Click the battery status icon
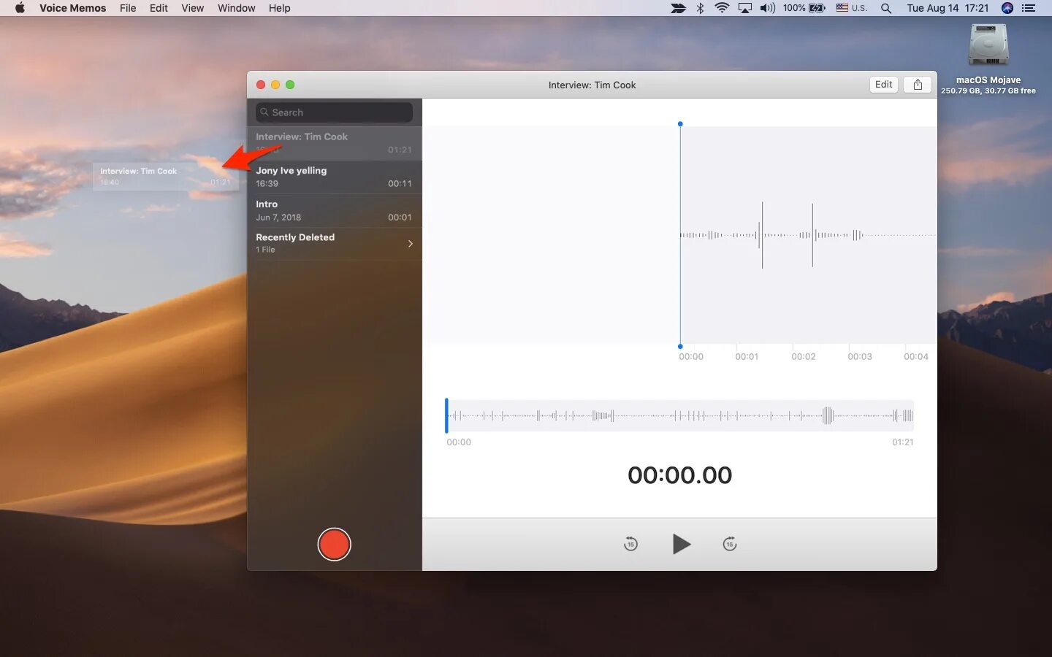The height and width of the screenshot is (657, 1052). 804,8
